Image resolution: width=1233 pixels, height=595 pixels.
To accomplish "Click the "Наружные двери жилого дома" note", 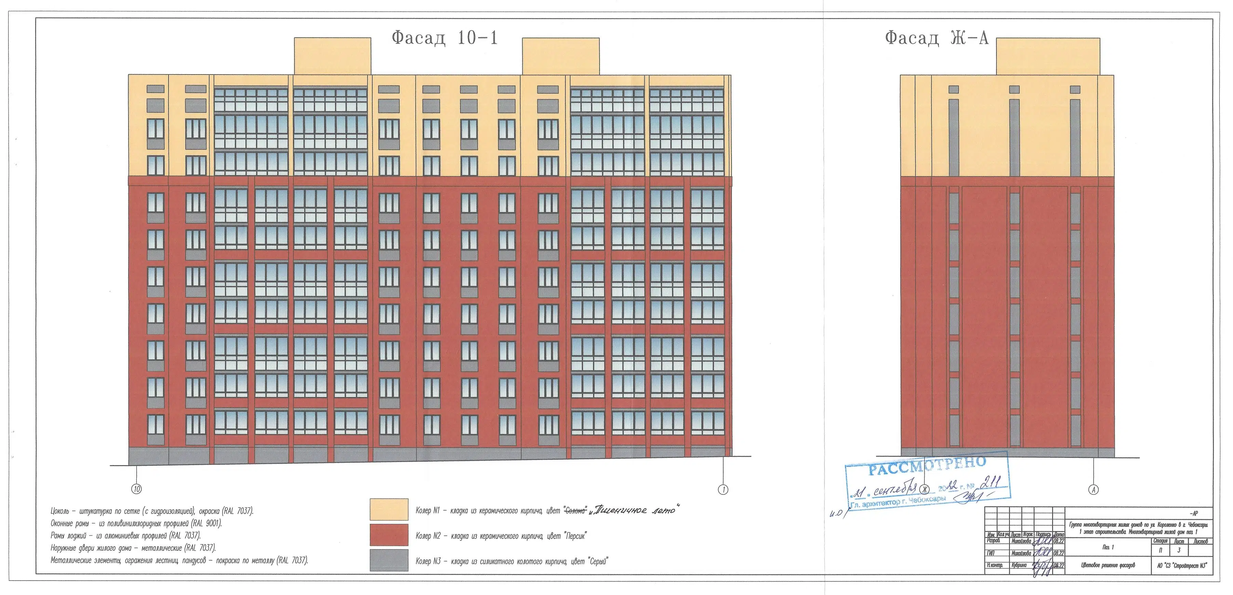I will pos(133,548).
